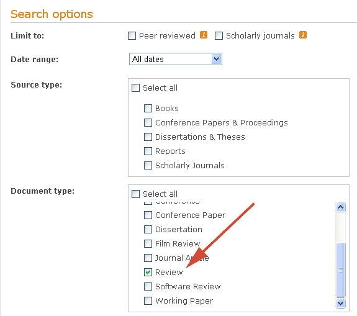Select the Reports source type

[148, 151]
